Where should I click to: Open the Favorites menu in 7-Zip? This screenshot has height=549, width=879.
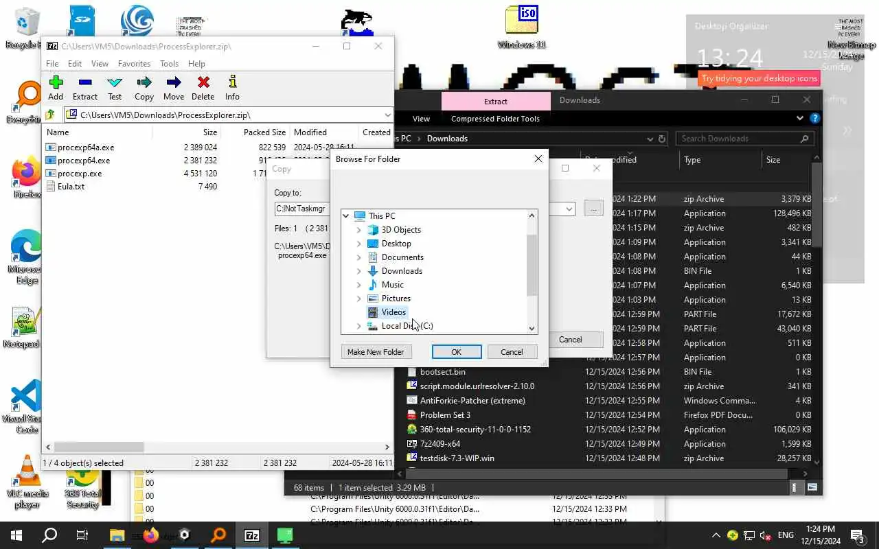134,63
